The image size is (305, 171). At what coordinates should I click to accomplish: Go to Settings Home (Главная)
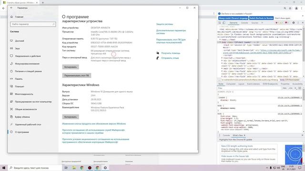point(19,17)
